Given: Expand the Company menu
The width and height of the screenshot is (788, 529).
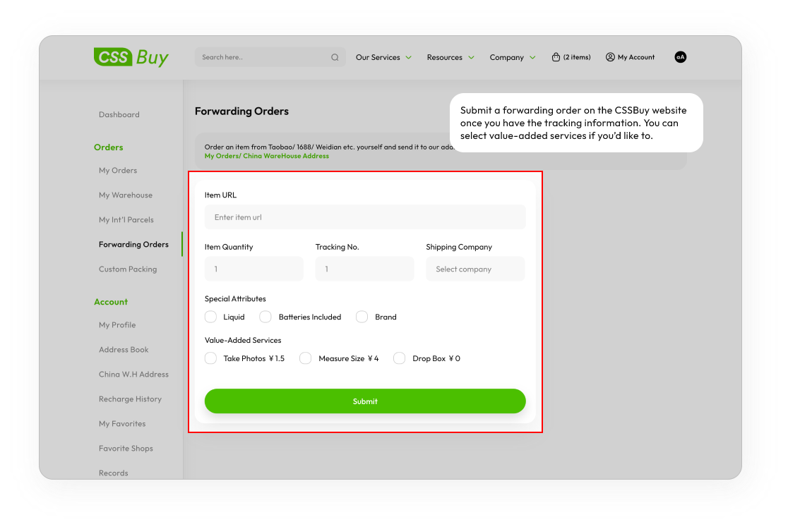Looking at the screenshot, I should pos(513,57).
